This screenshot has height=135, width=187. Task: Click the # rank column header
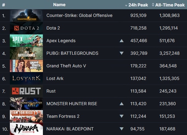point(3,5)
